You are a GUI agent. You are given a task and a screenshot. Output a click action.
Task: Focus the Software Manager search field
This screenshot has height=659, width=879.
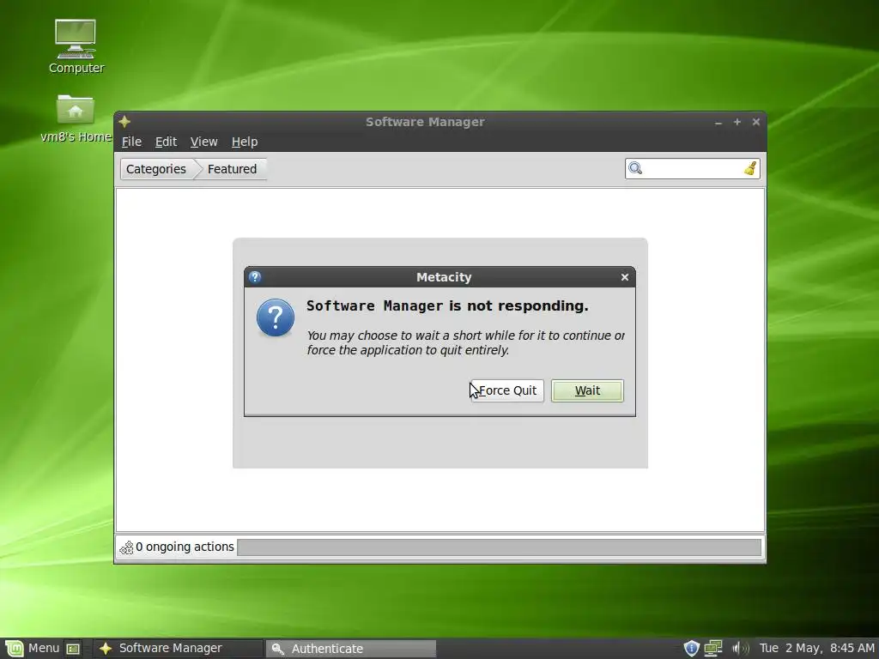(693, 168)
